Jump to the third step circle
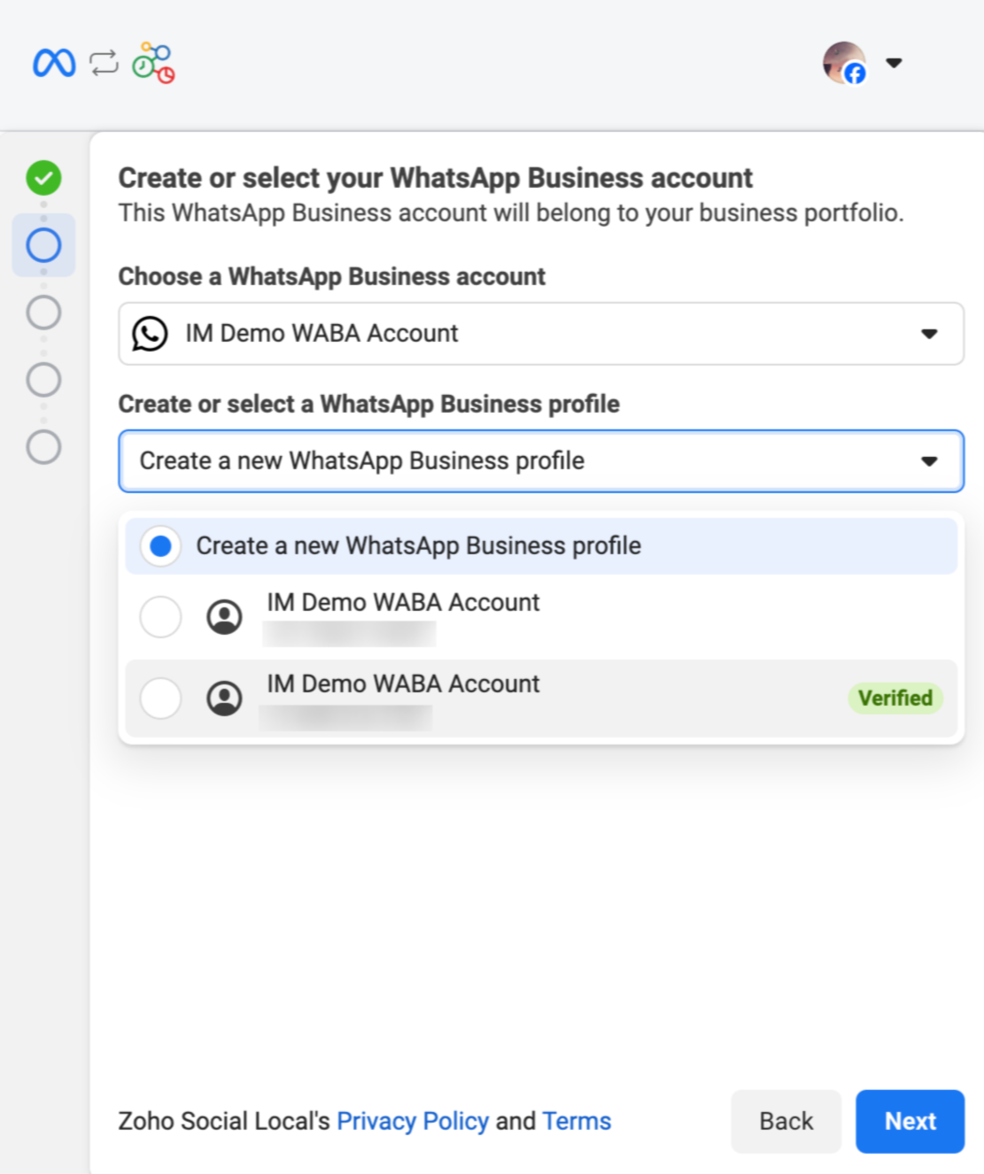This screenshot has height=1174, width=984. pos(43,313)
